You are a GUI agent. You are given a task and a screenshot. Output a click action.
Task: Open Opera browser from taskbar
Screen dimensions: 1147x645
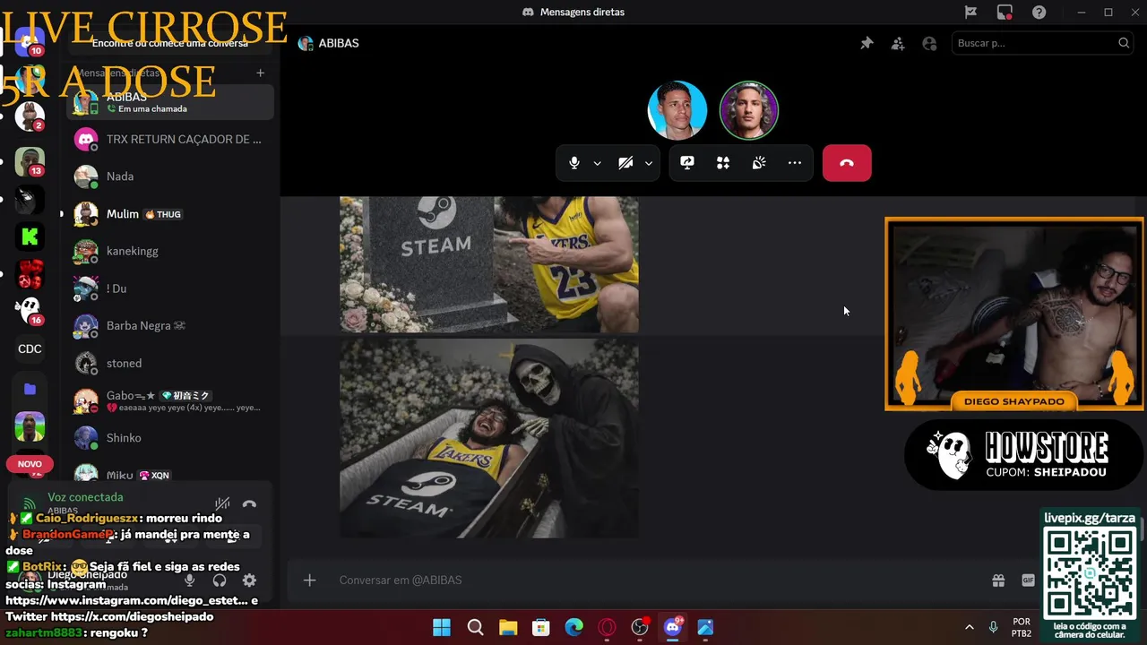608,627
